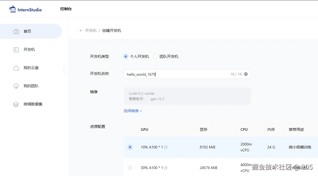The image size is (318, 176).
Task: Collapse the sidebar with the chevron handle
Action: [x=66, y=69]
